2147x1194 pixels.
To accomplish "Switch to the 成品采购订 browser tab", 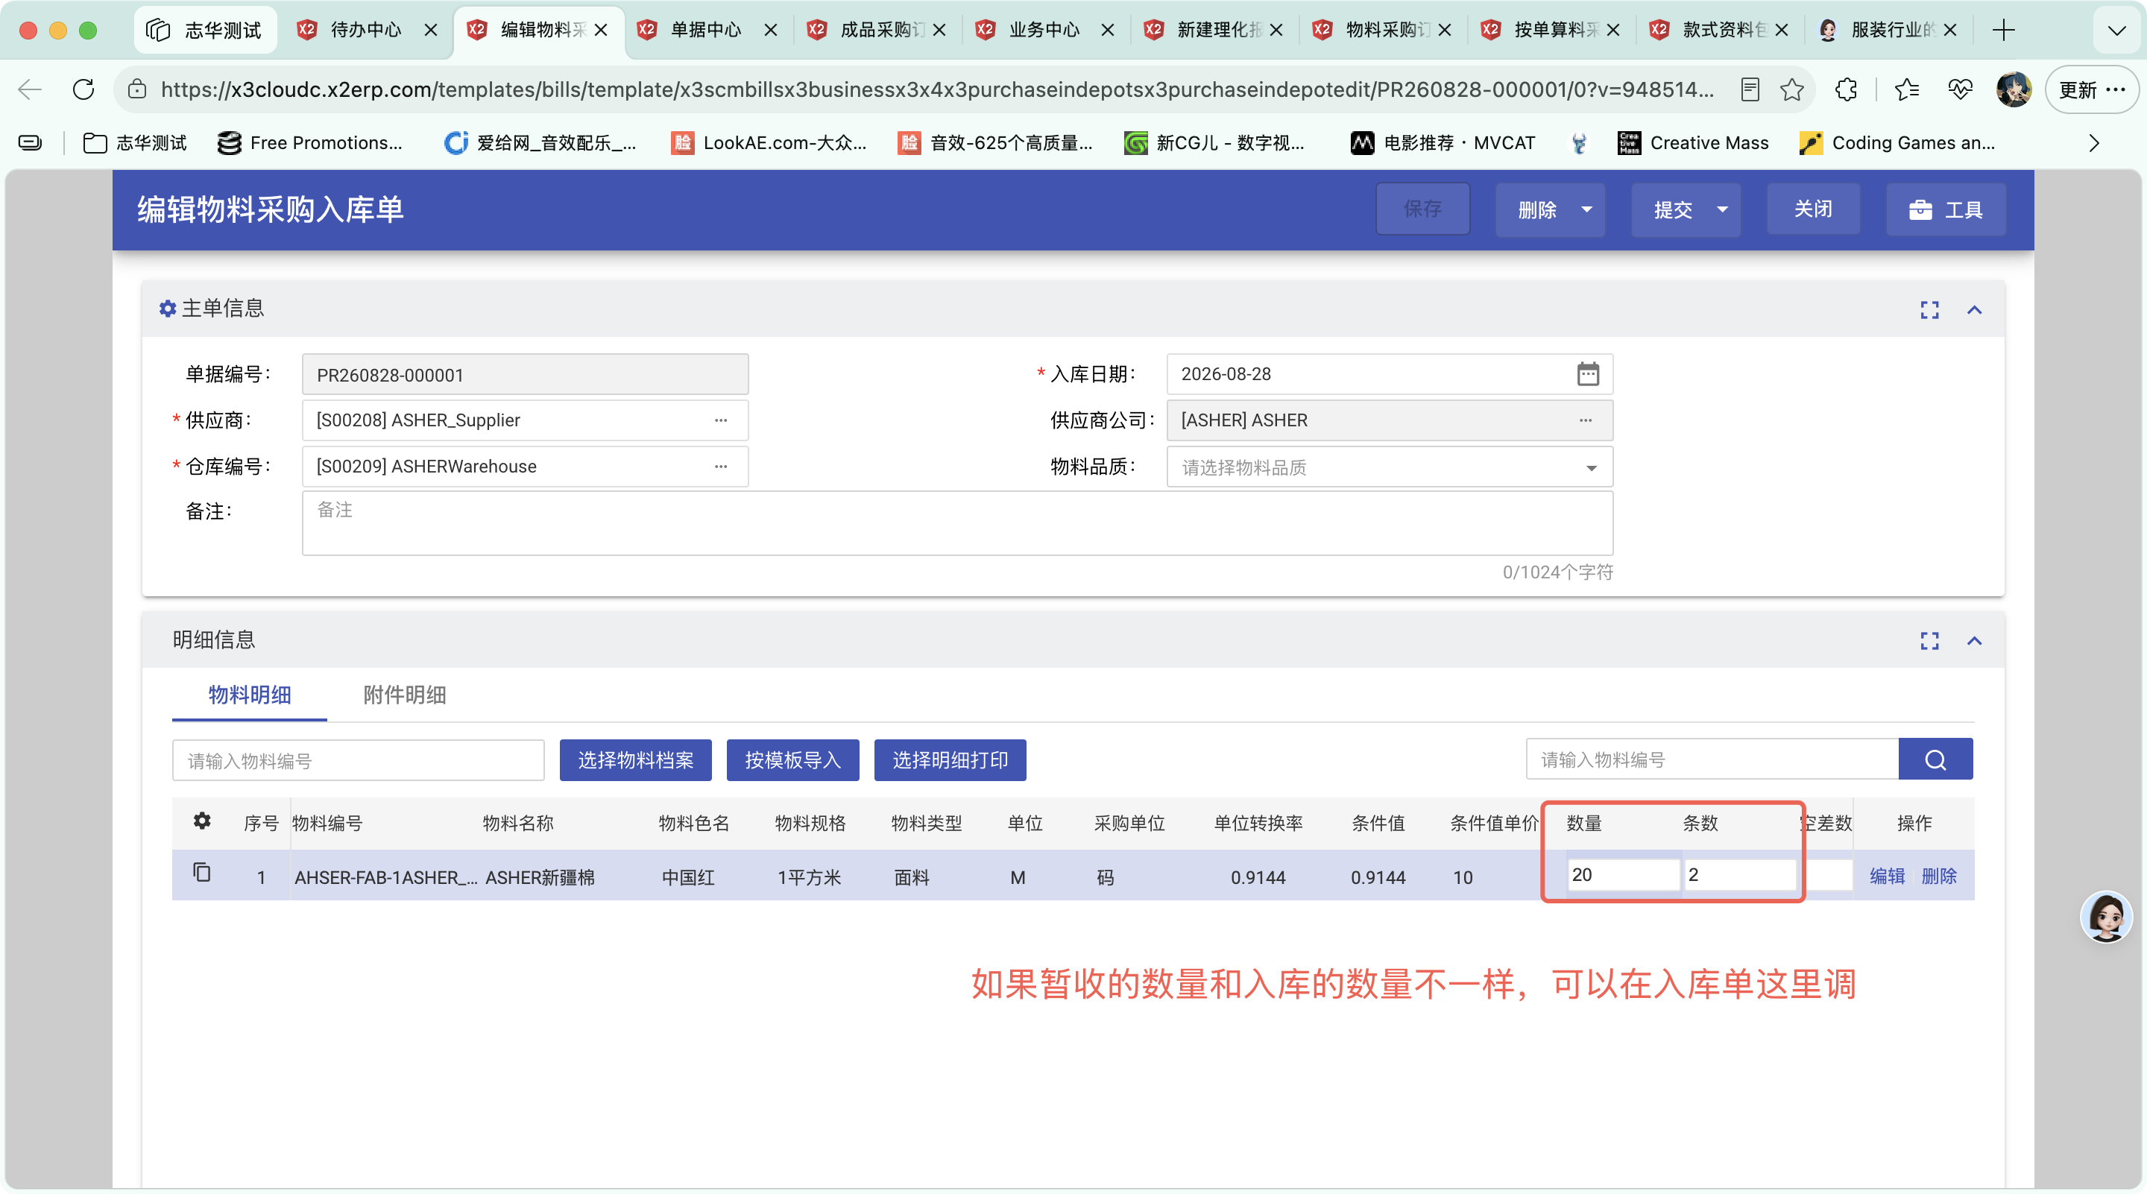I will 875,30.
